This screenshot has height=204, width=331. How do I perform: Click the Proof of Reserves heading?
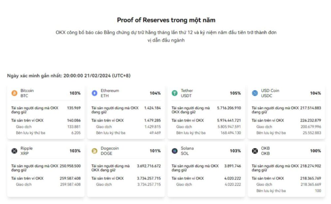point(166,20)
